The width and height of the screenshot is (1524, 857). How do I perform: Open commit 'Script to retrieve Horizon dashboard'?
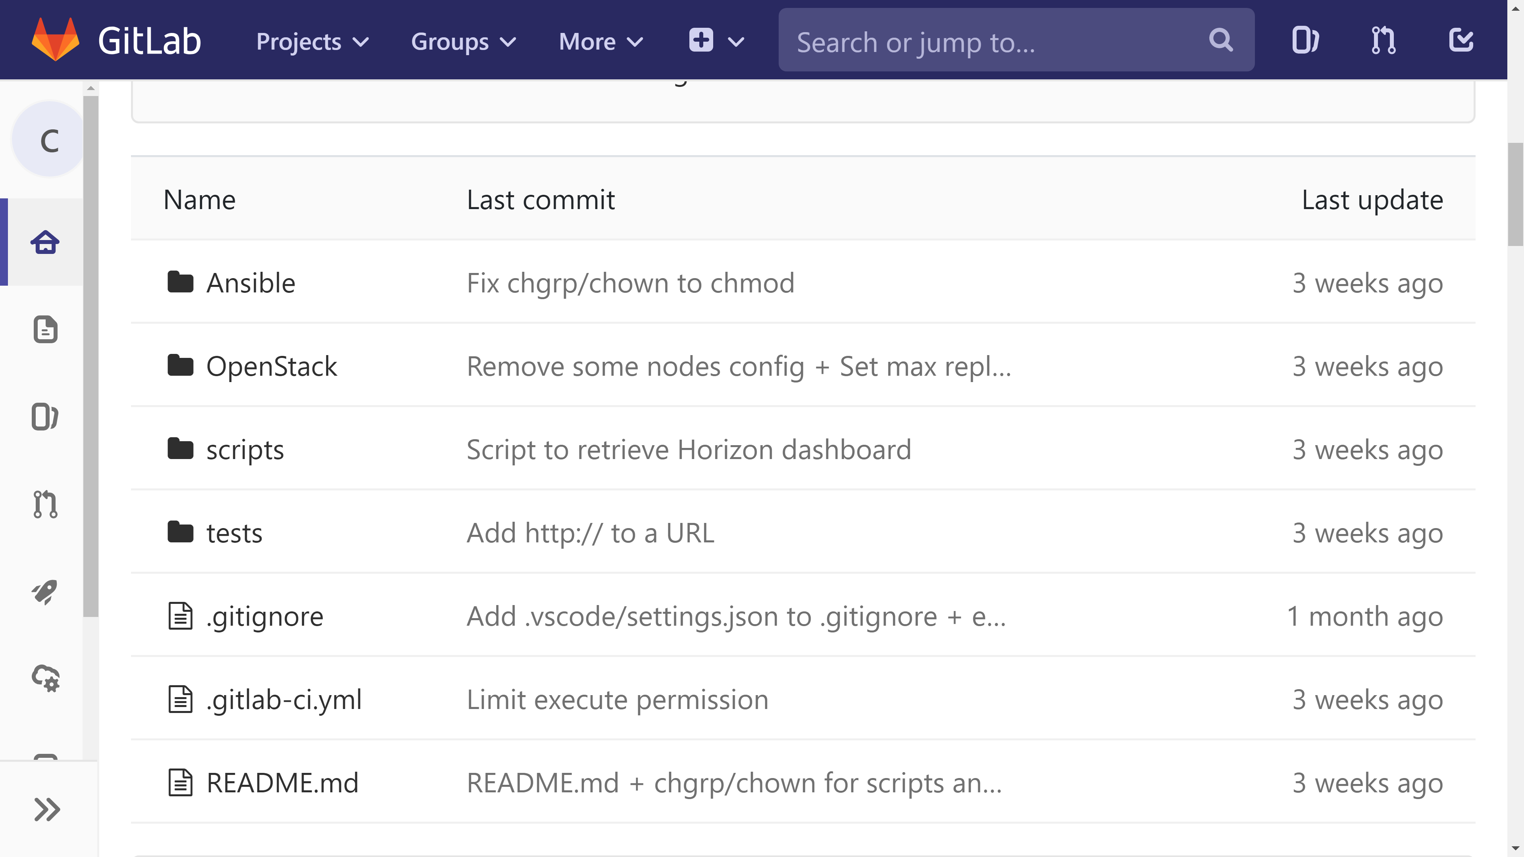(689, 450)
